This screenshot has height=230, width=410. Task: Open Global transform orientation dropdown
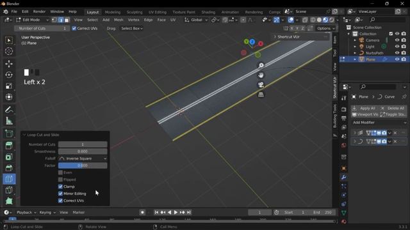(x=196, y=20)
